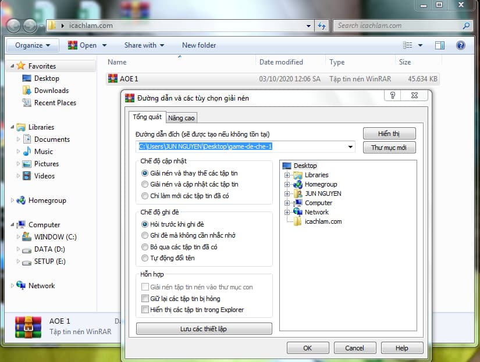Click the 'Lưu các thiết lập' button
The height and width of the screenshot is (362, 480).
(x=204, y=329)
